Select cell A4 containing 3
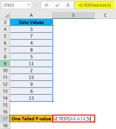Screen dimensions: 116x129 click(x=31, y=29)
